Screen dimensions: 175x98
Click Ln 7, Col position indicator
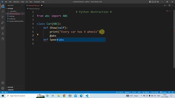coord(119,92)
